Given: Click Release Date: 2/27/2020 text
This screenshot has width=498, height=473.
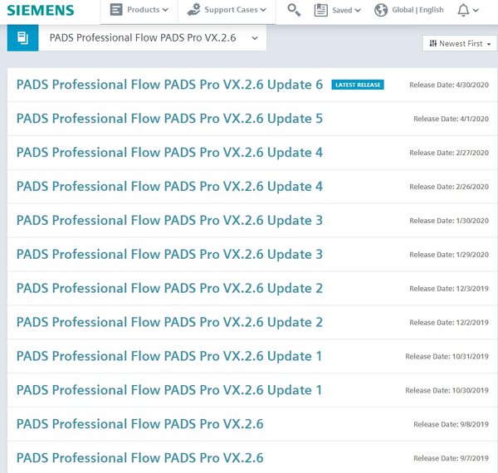Looking at the screenshot, I should 449,153.
